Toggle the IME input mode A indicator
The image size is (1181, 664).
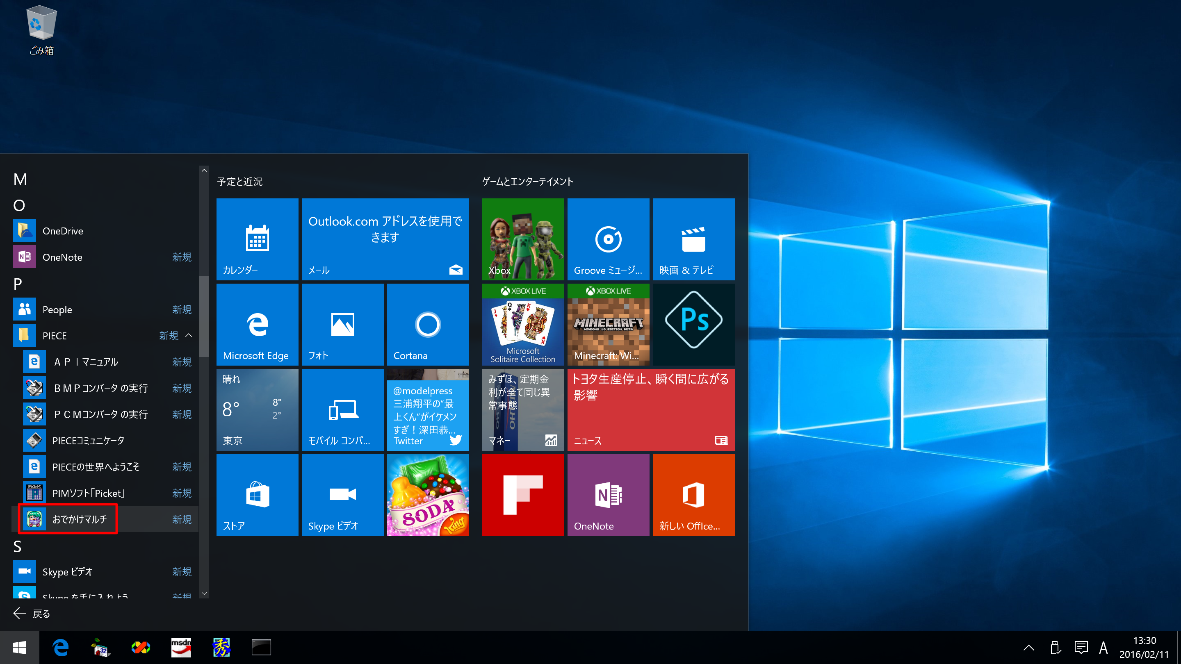tap(1103, 648)
